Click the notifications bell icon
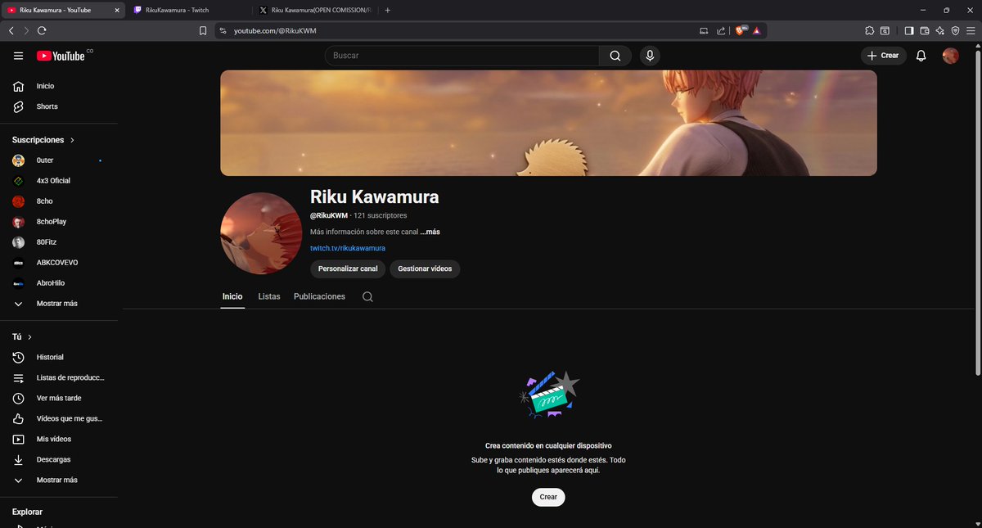 [x=921, y=56]
